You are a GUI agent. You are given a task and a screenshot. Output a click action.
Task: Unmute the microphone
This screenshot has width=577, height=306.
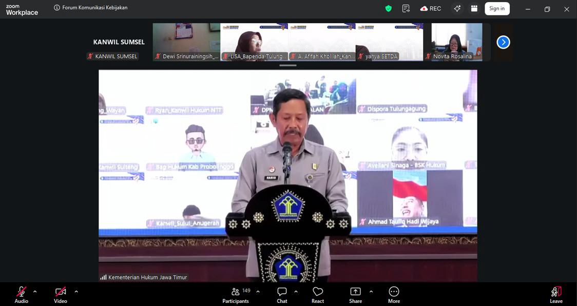click(x=21, y=292)
